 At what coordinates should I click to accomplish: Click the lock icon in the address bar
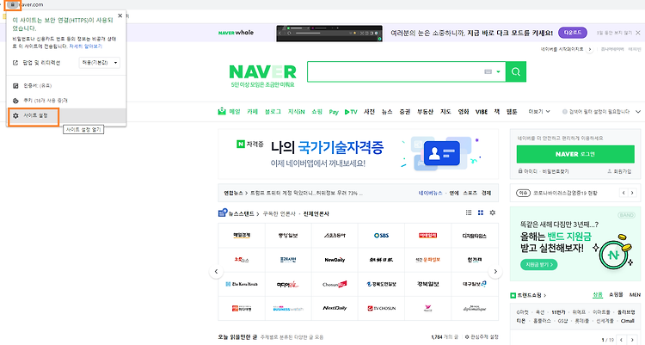(12, 4)
